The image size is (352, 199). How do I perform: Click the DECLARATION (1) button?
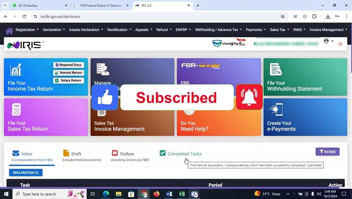[26, 173]
